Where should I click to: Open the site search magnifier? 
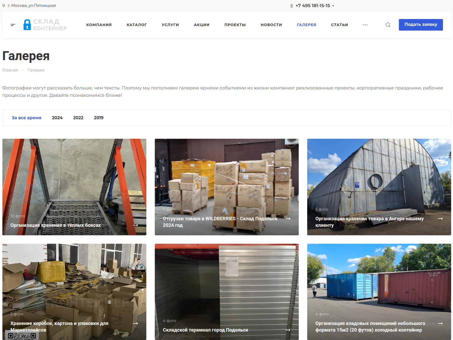pyautogui.click(x=388, y=25)
